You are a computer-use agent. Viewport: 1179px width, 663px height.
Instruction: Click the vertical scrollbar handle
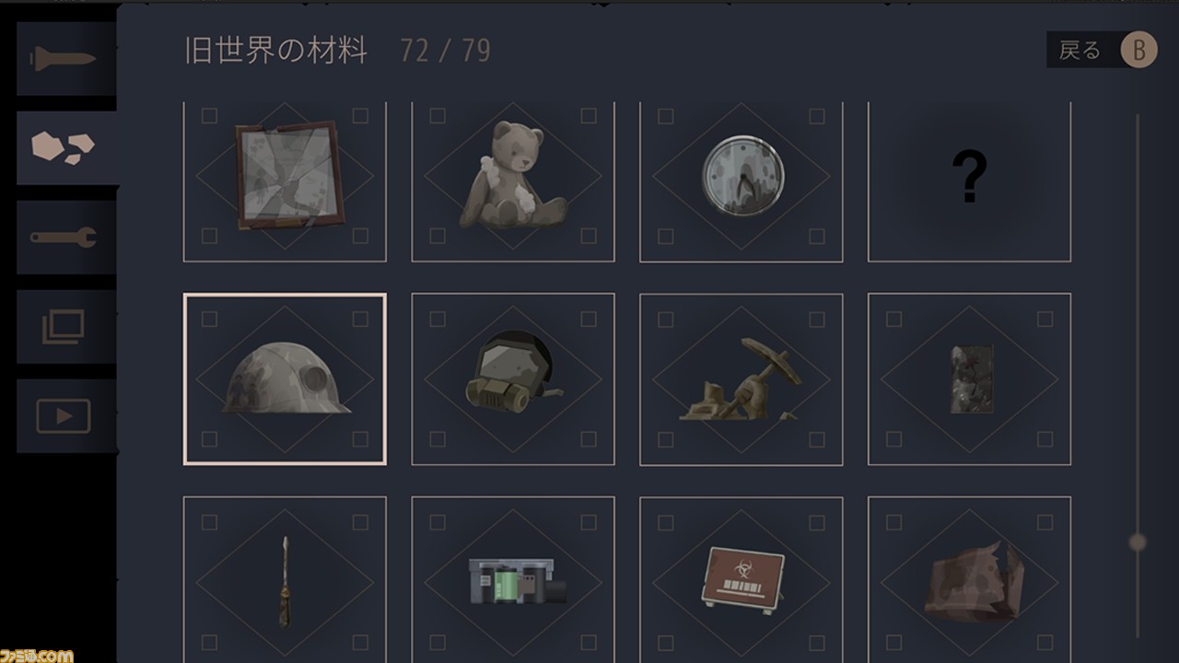(x=1138, y=542)
